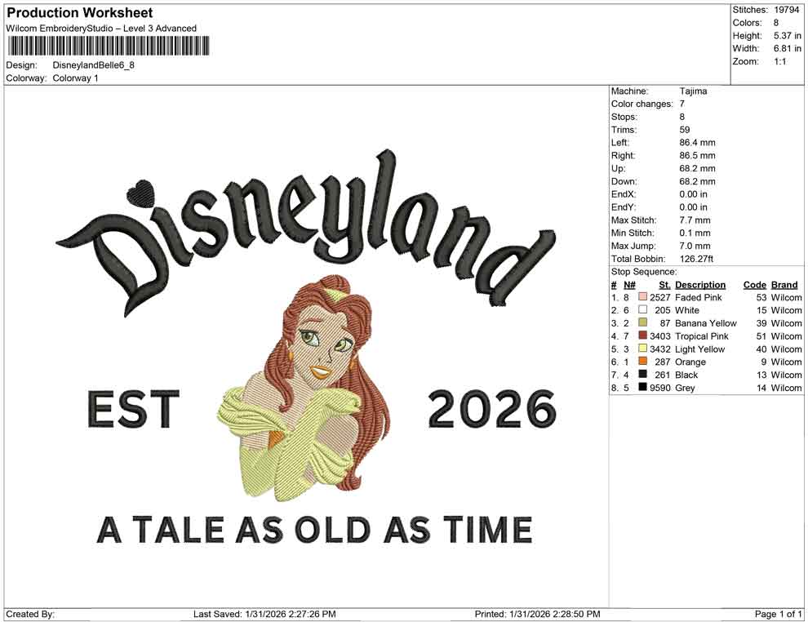Click the Belle embroidery figure preview
808x622 pixels.
coord(303,389)
